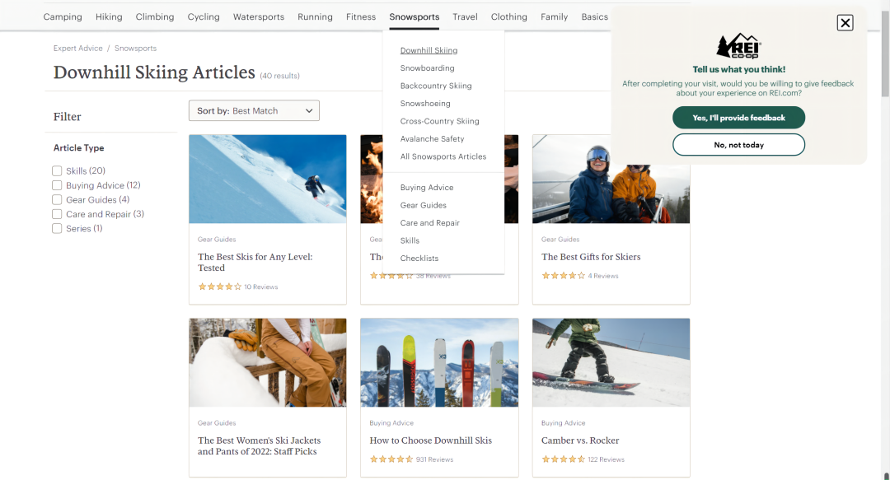Image resolution: width=890 pixels, height=480 pixels.
Task: Open the Cycling menu
Action: point(204,17)
